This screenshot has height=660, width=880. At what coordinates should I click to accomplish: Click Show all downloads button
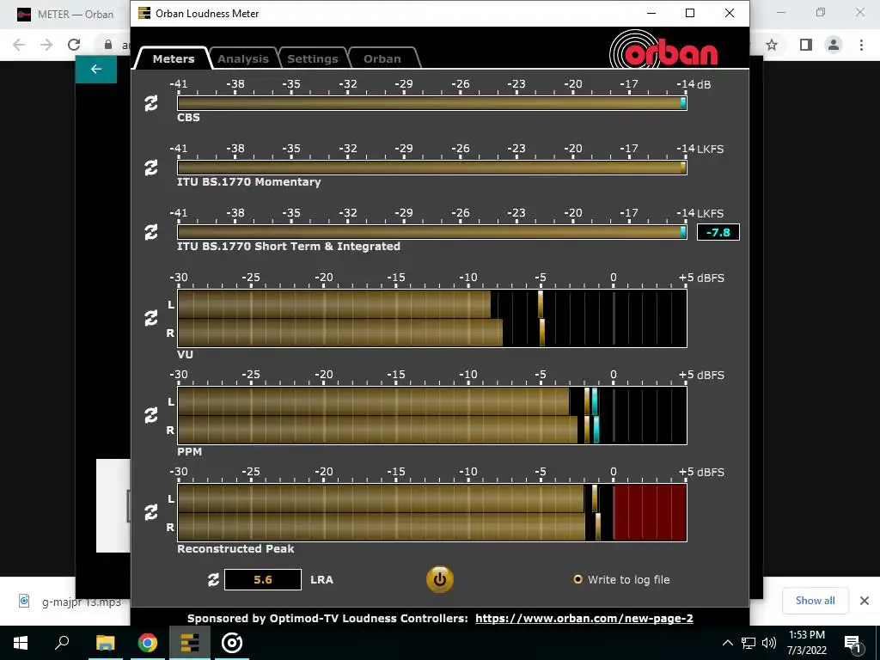(x=815, y=601)
